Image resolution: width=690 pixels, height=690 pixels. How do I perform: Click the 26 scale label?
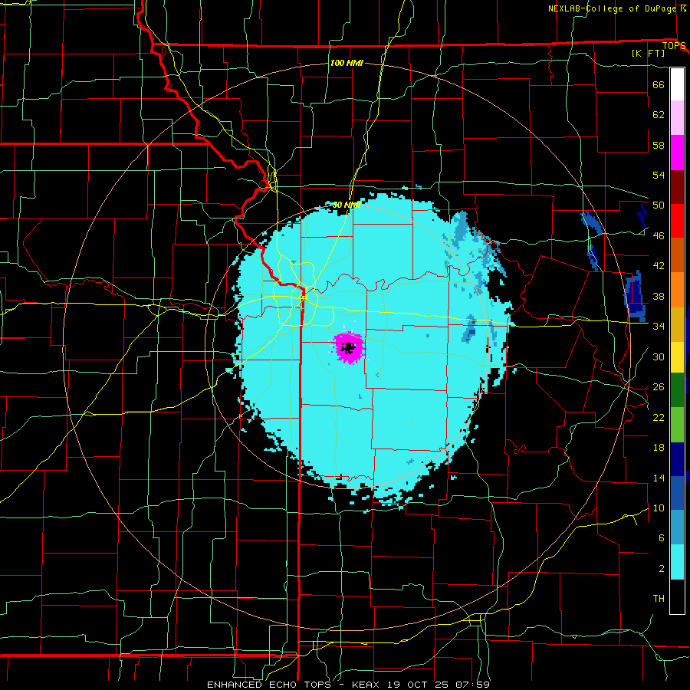pos(659,387)
